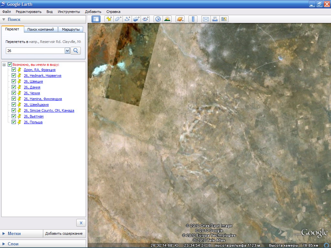Toggle the sidebar panel button
The image size is (331, 248).
pyautogui.click(x=96, y=19)
